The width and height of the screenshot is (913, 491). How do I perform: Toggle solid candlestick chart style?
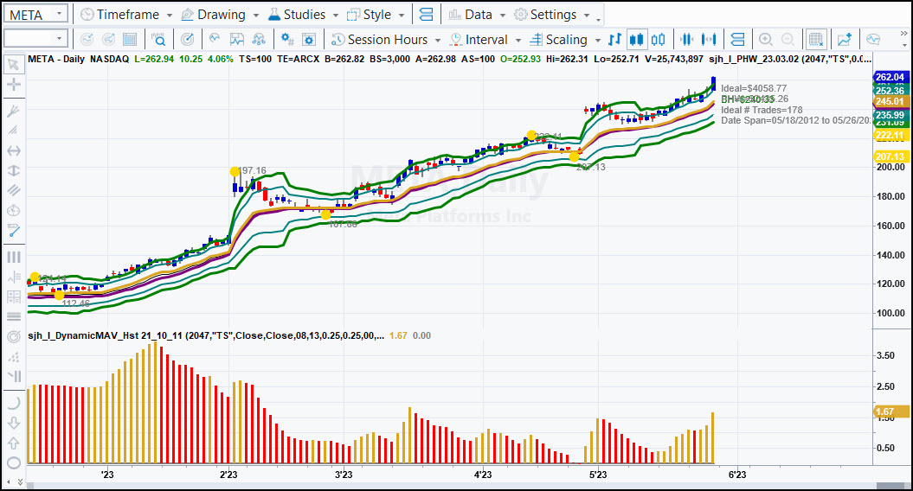coord(636,40)
